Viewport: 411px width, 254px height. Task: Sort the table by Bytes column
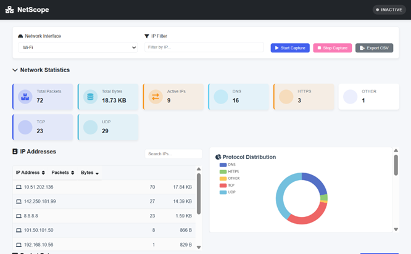point(90,173)
